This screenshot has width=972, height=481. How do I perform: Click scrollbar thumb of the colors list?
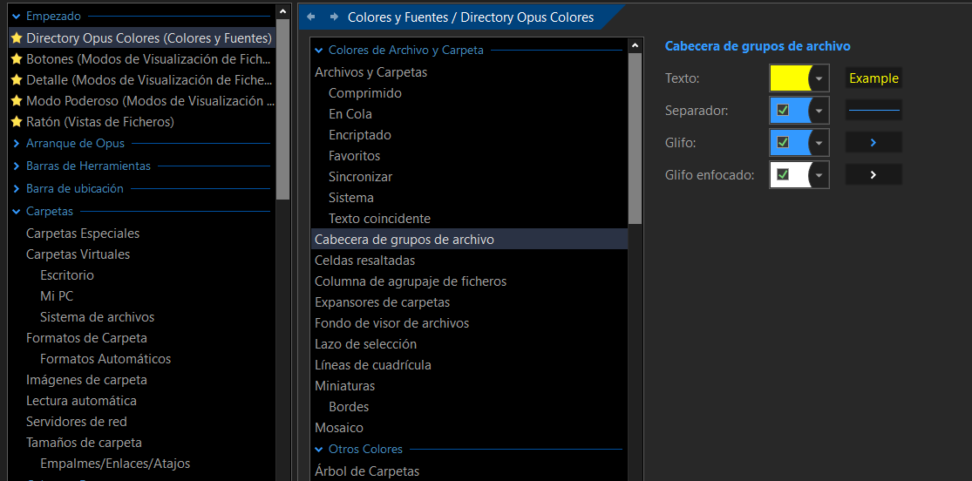(635, 139)
